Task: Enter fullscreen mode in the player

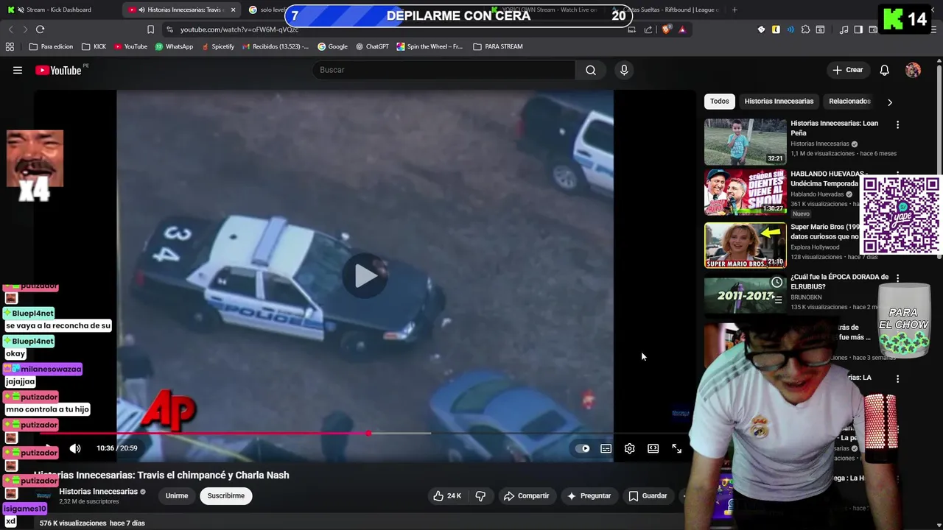Action: click(x=676, y=448)
